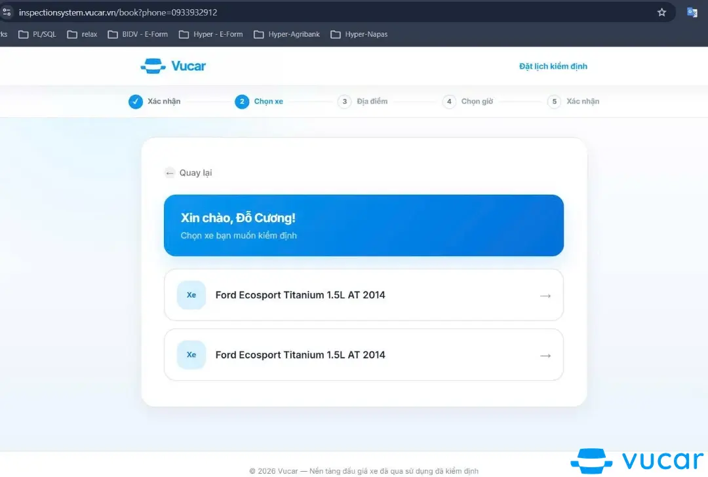
Task: Select step 3 Địa điểm
Action: (363, 102)
